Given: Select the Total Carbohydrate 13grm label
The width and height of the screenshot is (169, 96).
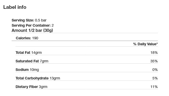Looking at the screenshot, I should (x=38, y=78).
